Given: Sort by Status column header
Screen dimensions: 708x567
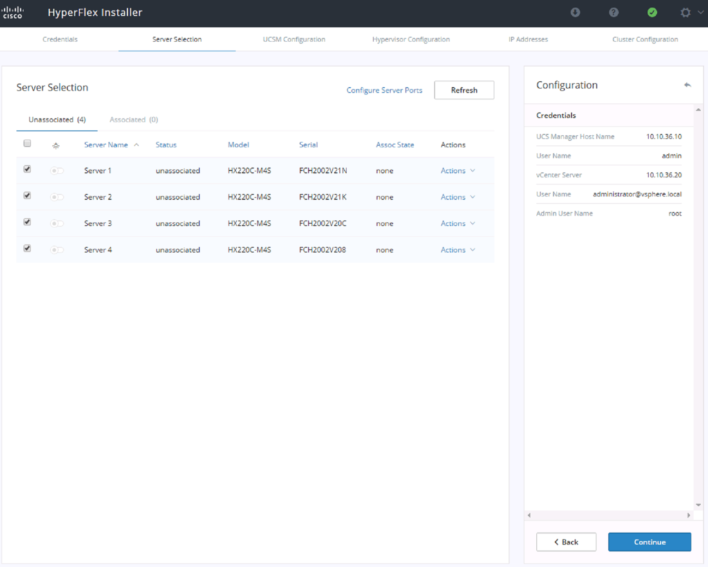Looking at the screenshot, I should (x=166, y=145).
